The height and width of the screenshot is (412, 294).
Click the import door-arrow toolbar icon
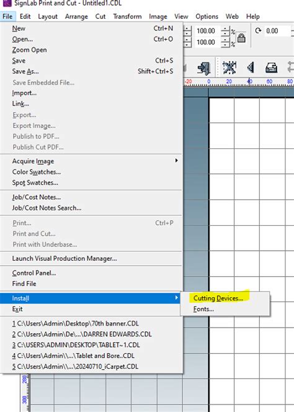click(x=203, y=68)
